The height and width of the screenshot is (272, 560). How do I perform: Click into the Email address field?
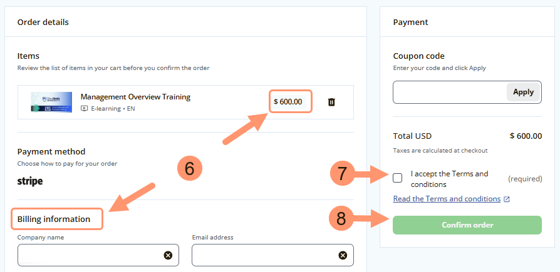click(x=266, y=255)
